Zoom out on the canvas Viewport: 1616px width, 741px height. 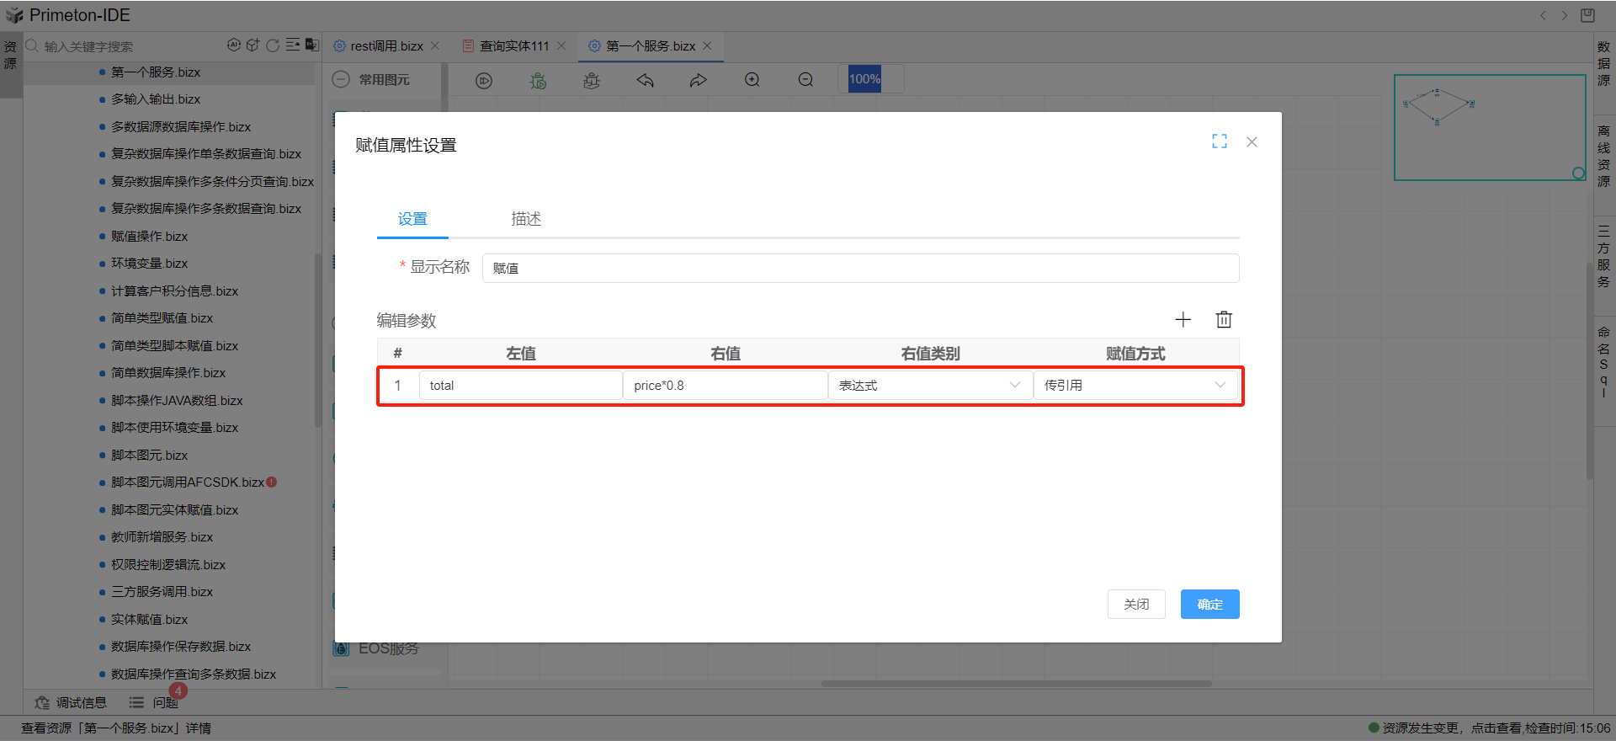[805, 80]
